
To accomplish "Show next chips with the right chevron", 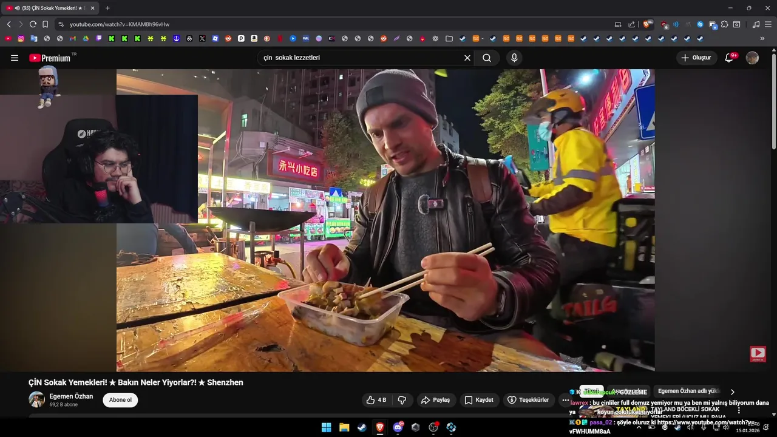I will point(732,391).
